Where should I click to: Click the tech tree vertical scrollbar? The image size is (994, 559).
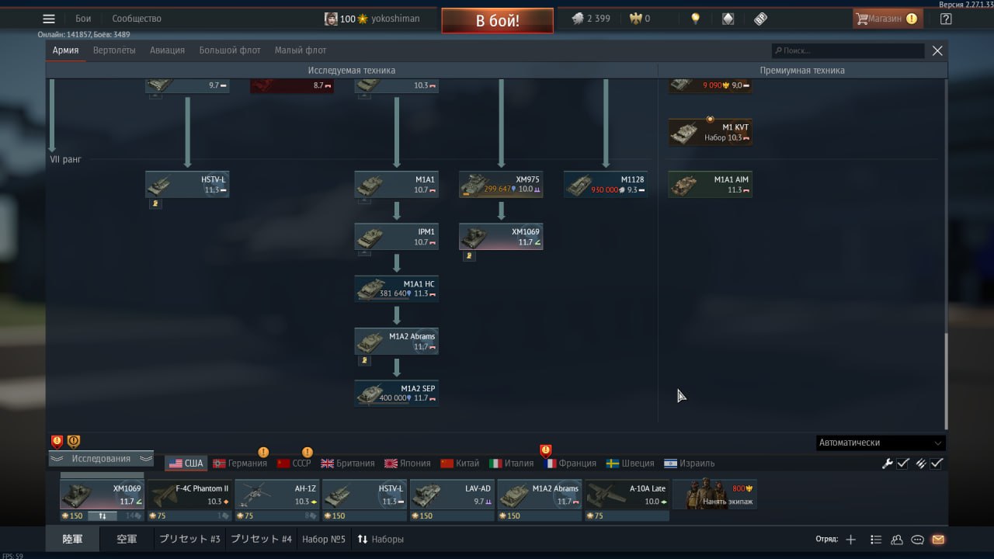[945, 380]
